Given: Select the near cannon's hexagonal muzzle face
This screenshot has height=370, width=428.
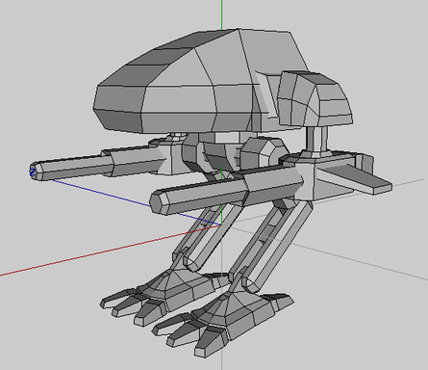Looking at the screenshot, I should click(158, 202).
